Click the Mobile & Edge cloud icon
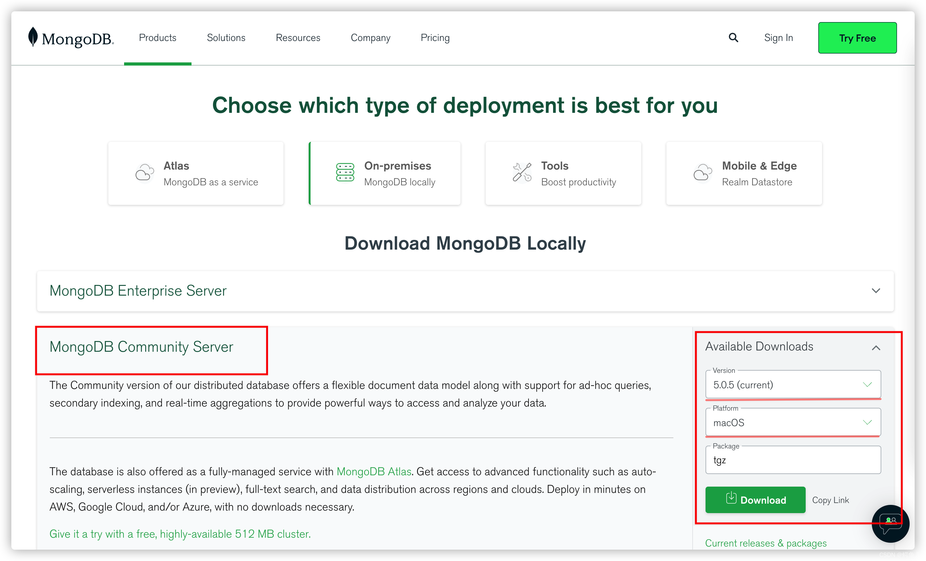926x561 pixels. (703, 173)
